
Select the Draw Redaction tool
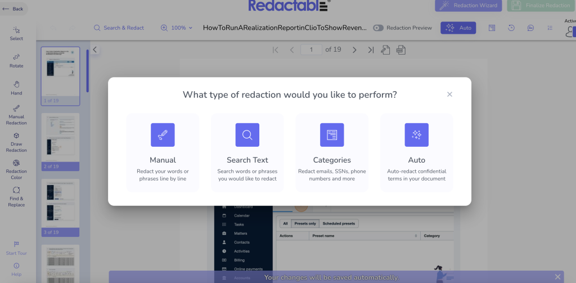16,143
